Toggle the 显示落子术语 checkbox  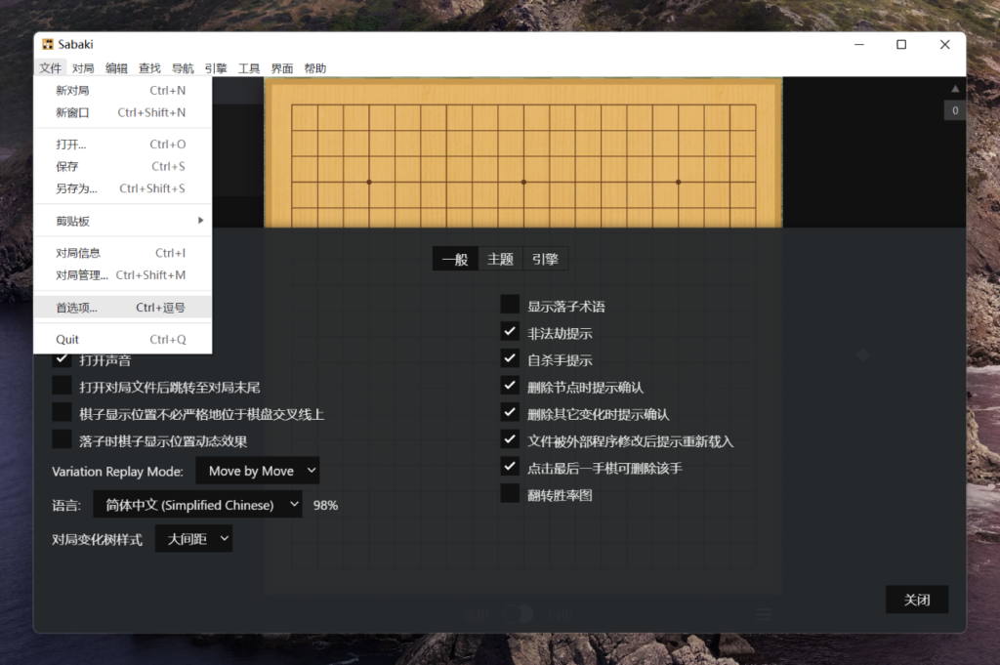(x=510, y=304)
